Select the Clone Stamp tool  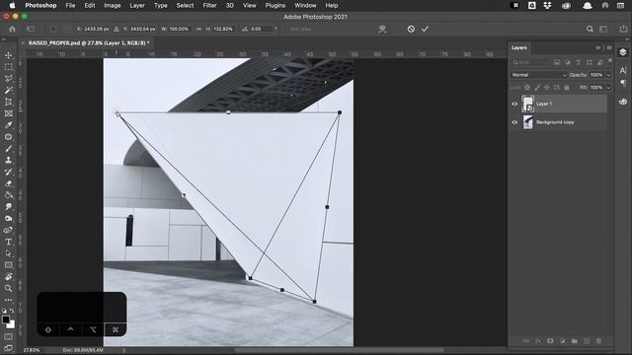pyautogui.click(x=9, y=160)
